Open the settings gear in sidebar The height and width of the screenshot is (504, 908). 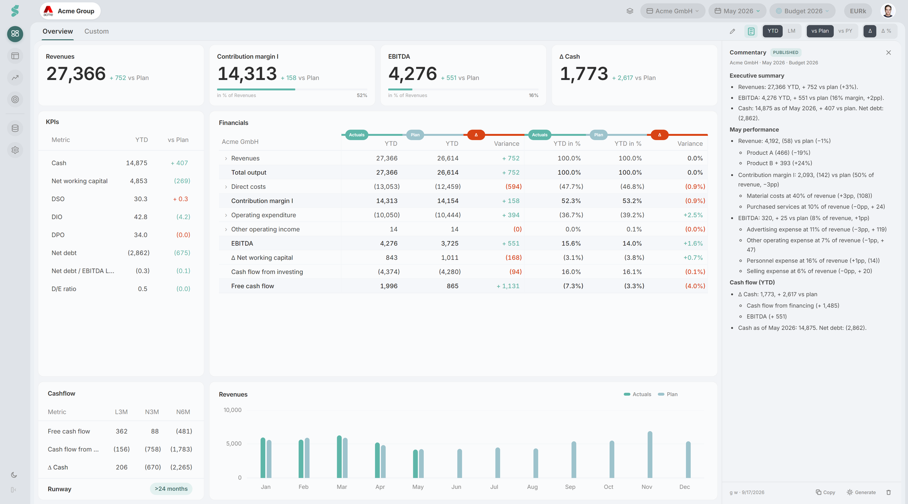[15, 150]
